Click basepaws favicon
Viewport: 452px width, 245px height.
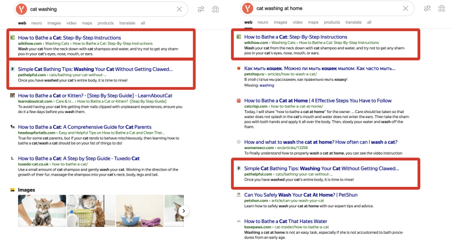(238, 221)
